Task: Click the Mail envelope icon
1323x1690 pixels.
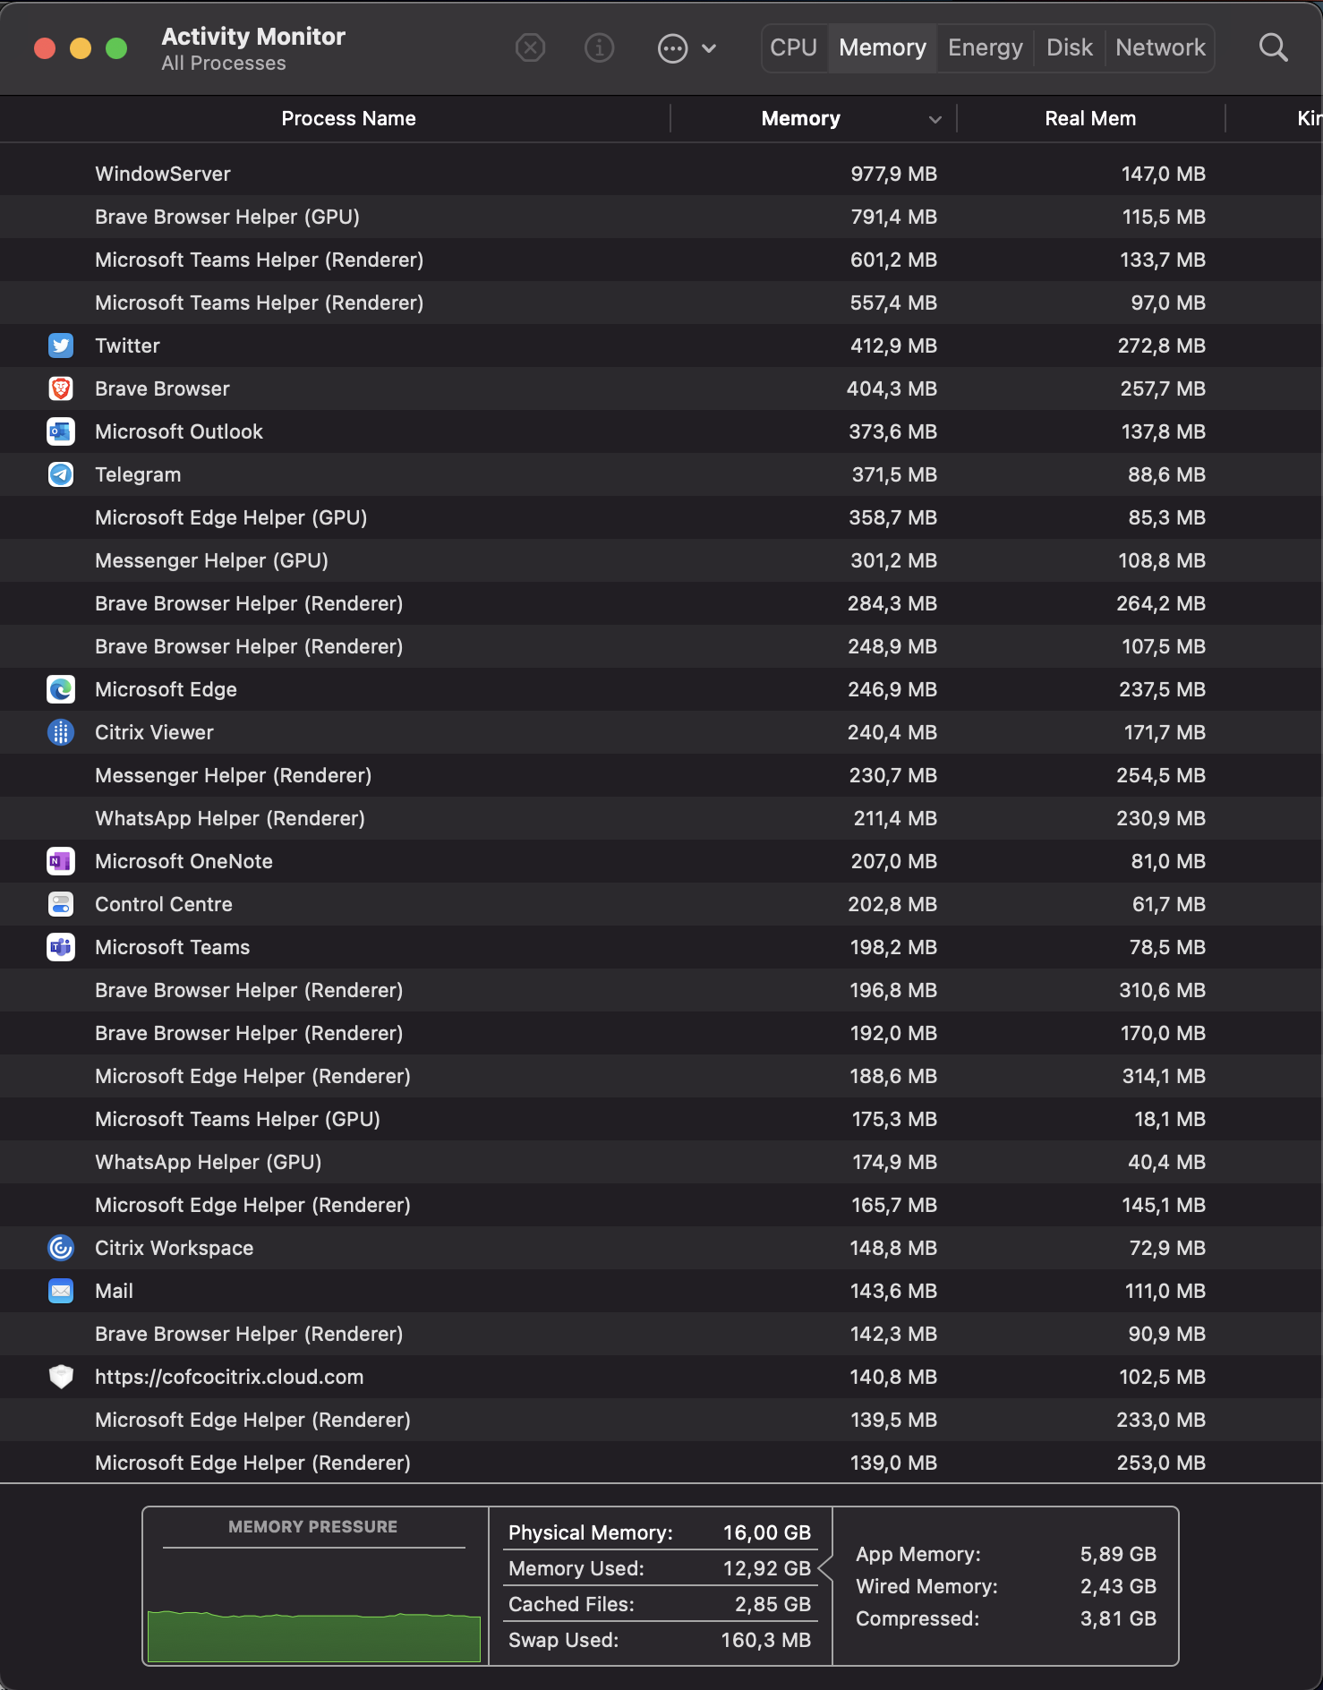Action: click(x=61, y=1291)
